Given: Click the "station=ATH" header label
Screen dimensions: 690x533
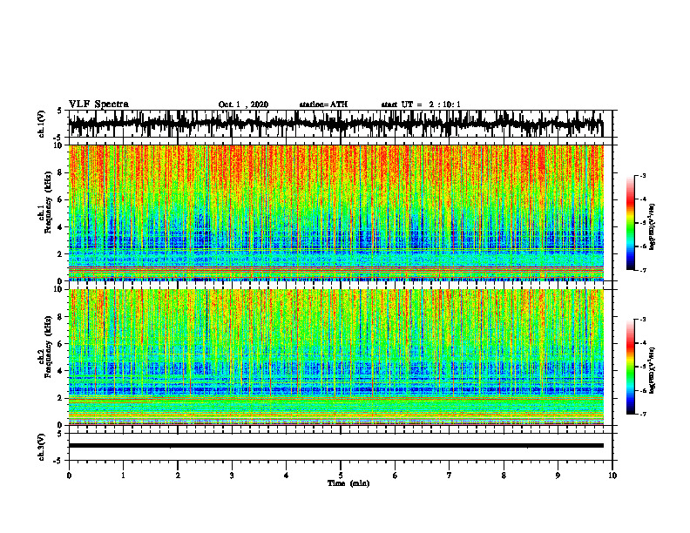Looking at the screenshot, I should [x=323, y=105].
